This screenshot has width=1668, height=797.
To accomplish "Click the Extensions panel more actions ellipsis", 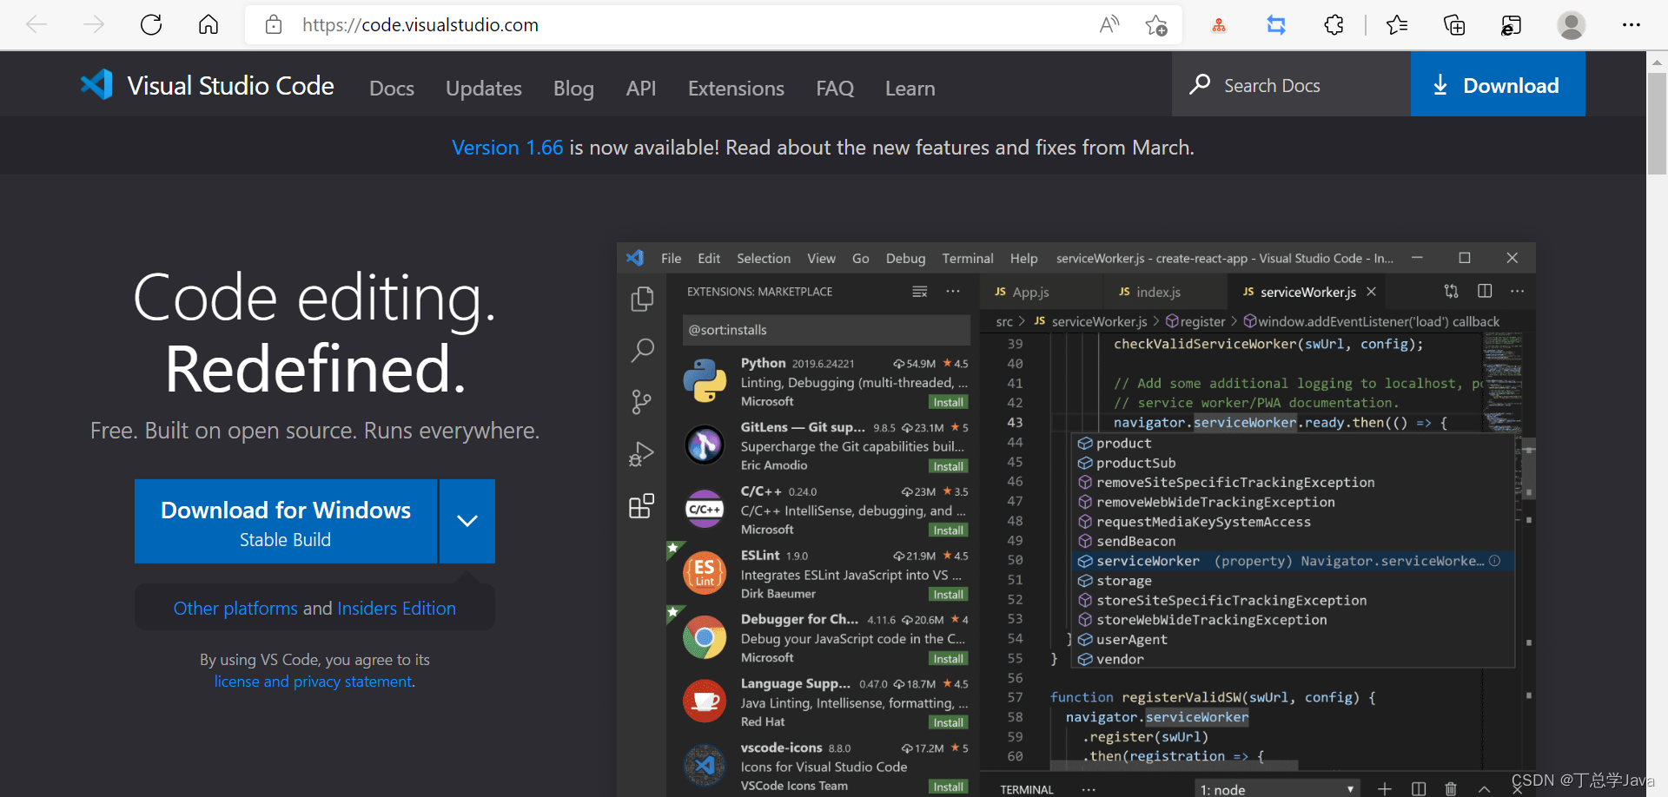I will (x=953, y=292).
